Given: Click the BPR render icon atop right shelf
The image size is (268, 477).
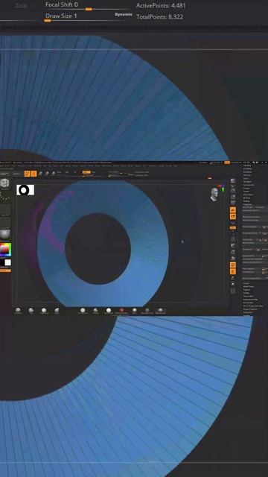Looking at the screenshot, I should click(233, 181).
